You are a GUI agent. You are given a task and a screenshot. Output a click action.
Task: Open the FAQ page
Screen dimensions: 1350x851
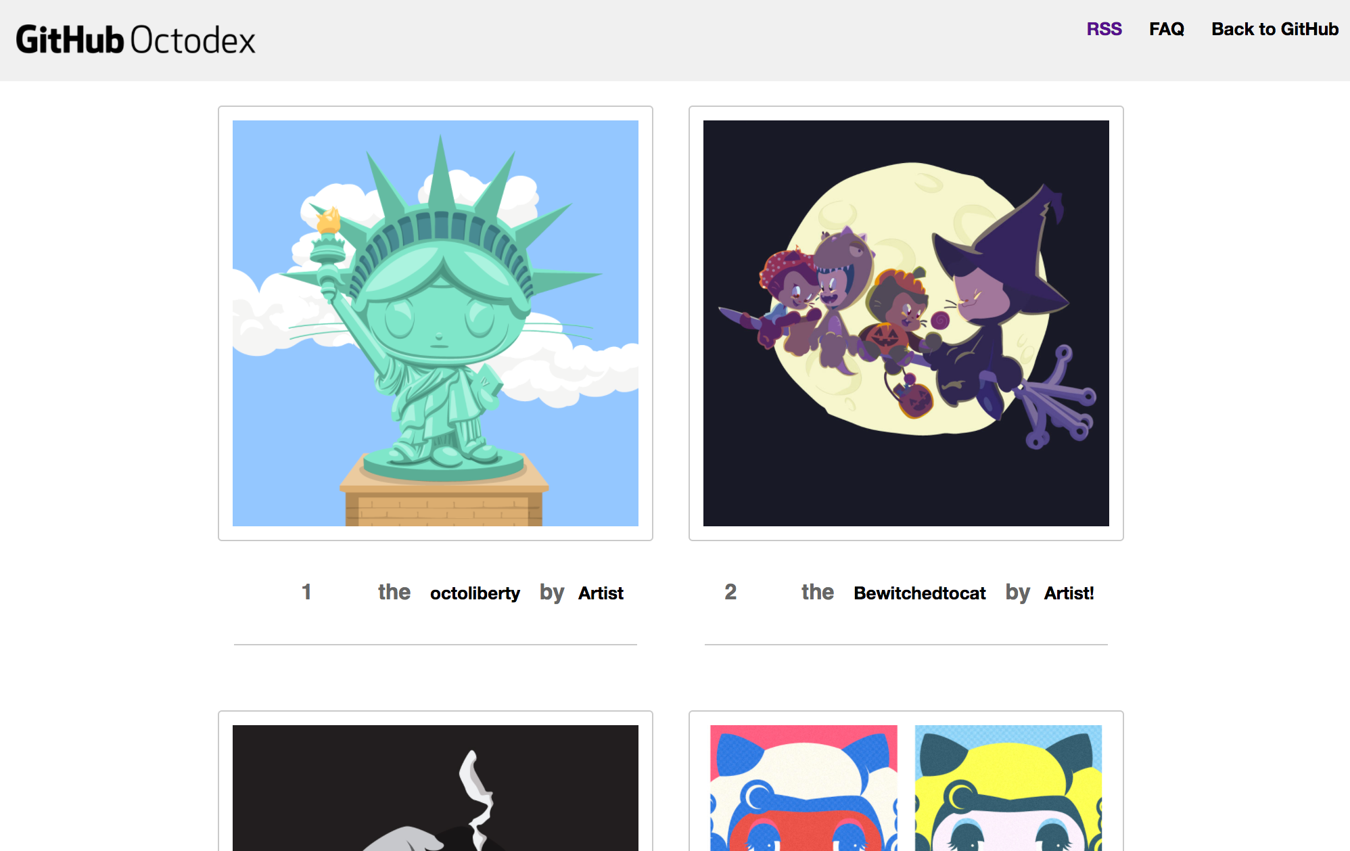[1167, 29]
